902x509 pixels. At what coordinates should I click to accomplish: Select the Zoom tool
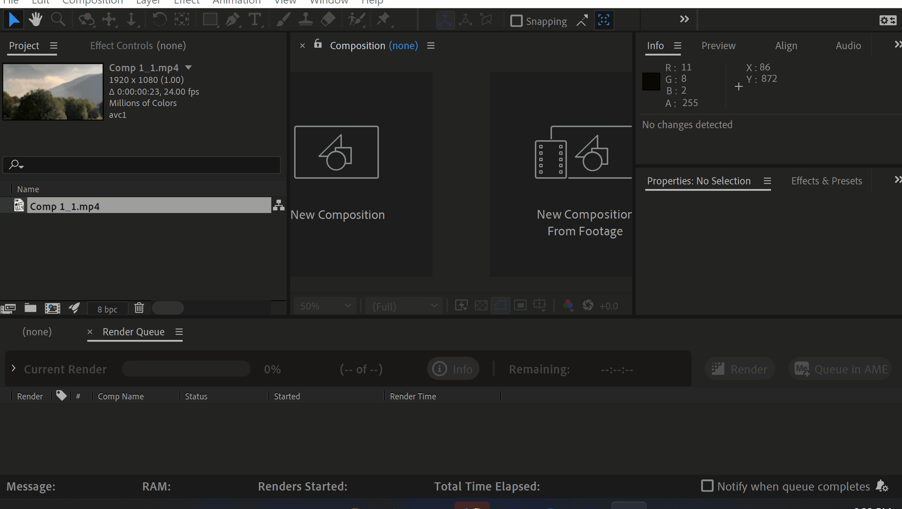pyautogui.click(x=58, y=20)
